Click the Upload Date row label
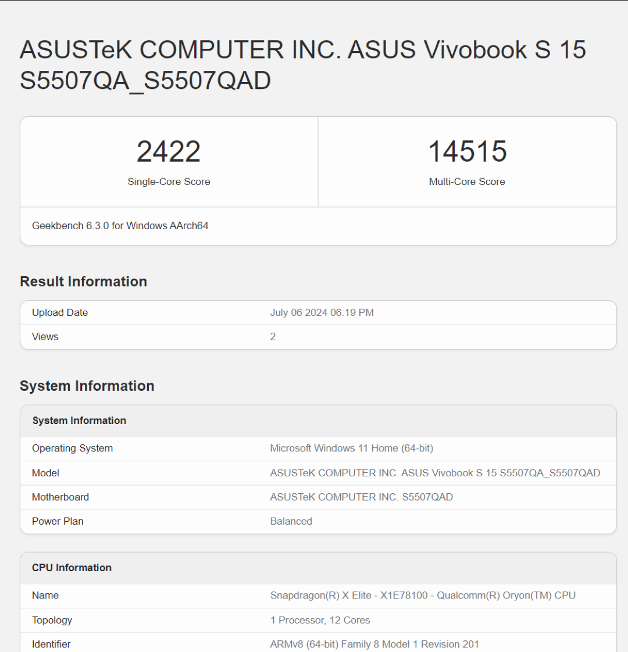 pos(60,312)
